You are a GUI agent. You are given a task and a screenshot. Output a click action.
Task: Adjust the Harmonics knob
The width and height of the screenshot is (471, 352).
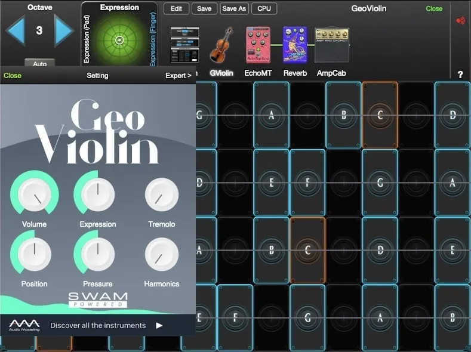162,255
